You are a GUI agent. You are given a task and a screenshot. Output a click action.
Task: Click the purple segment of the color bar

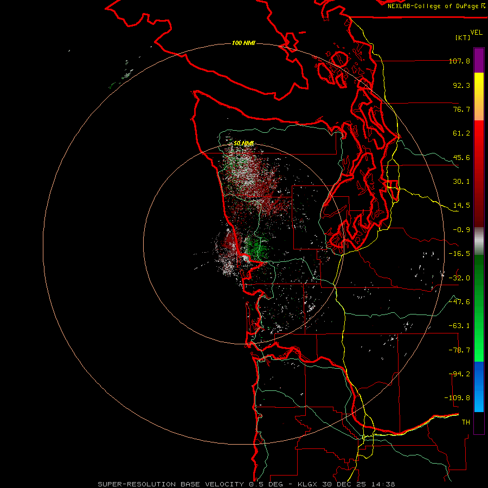tap(479, 60)
